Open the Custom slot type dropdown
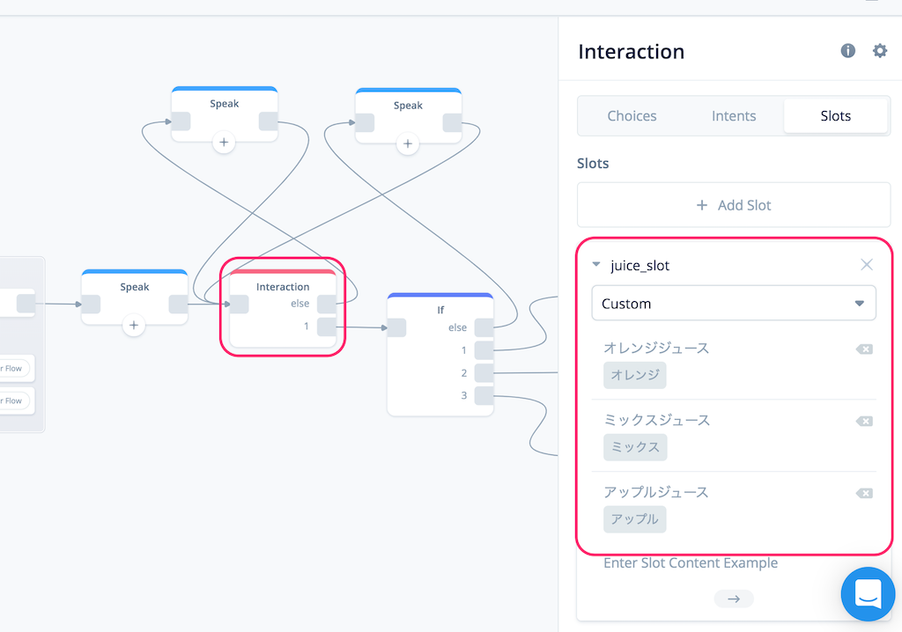 point(734,303)
